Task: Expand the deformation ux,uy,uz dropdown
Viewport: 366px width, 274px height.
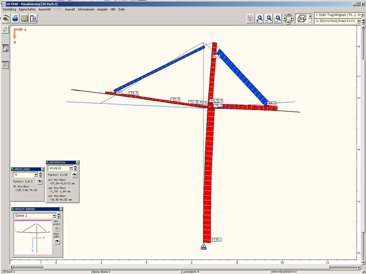Action: click(70, 168)
